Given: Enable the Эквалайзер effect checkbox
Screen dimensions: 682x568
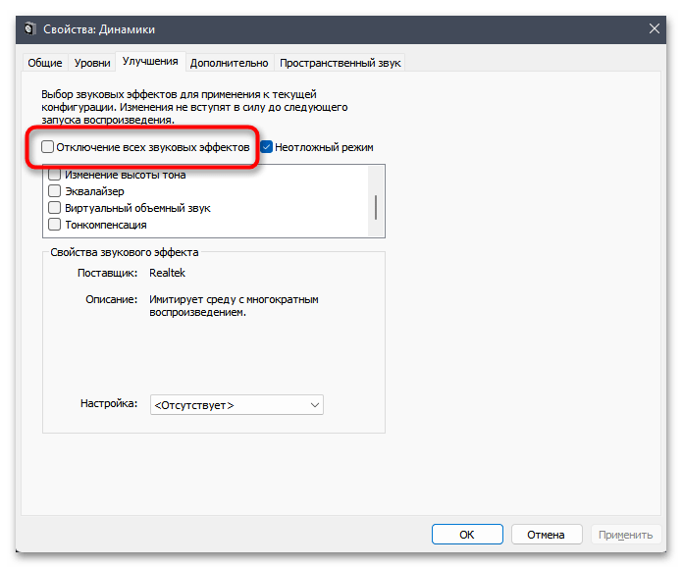Looking at the screenshot, I should [54, 191].
